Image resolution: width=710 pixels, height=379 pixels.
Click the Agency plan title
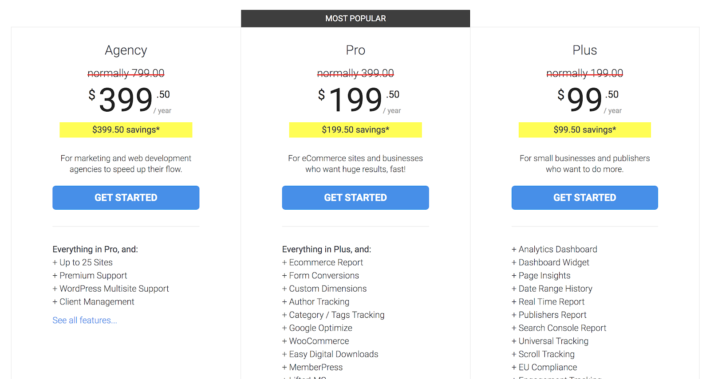(126, 50)
